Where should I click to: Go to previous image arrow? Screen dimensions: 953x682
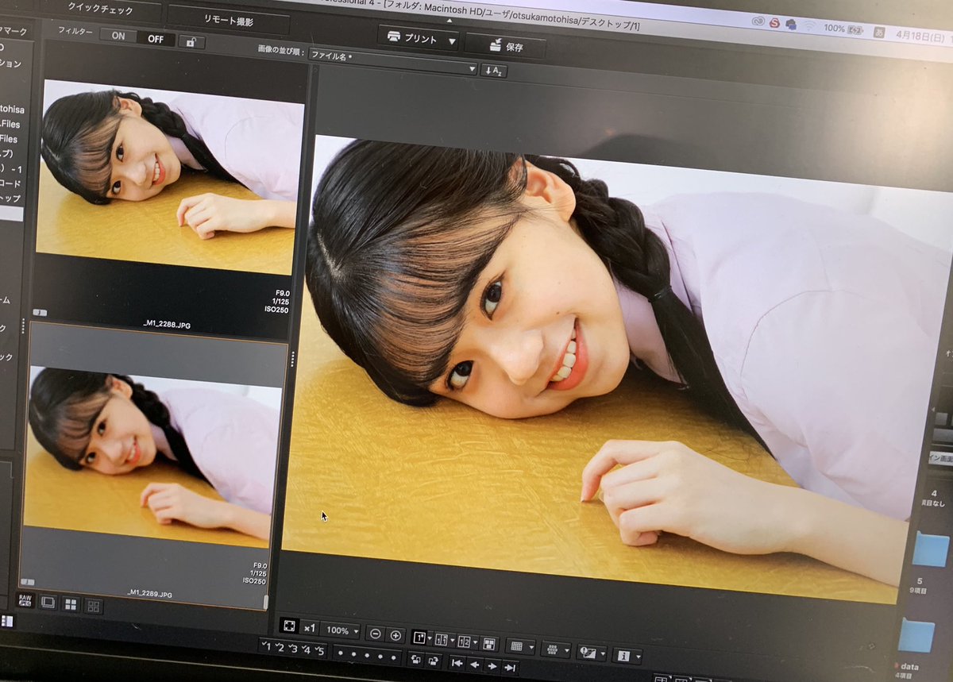pyautogui.click(x=475, y=664)
